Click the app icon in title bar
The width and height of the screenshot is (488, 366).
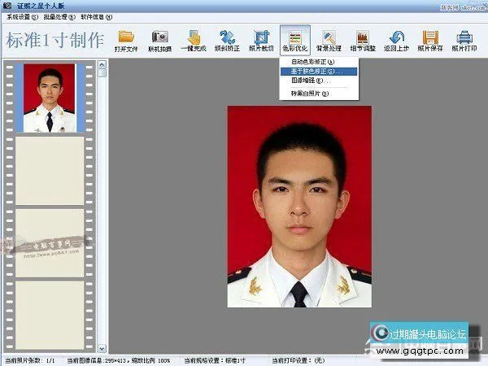coord(7,6)
